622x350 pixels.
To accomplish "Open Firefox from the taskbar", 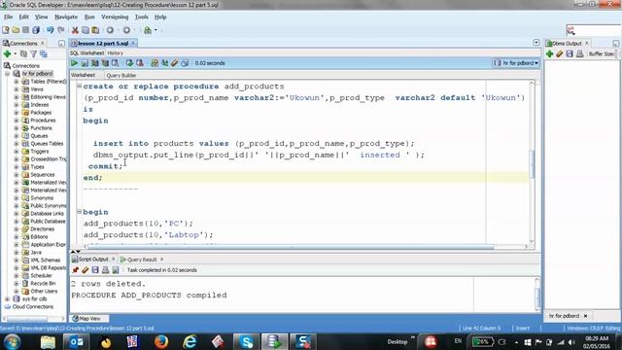I will click(161, 341).
